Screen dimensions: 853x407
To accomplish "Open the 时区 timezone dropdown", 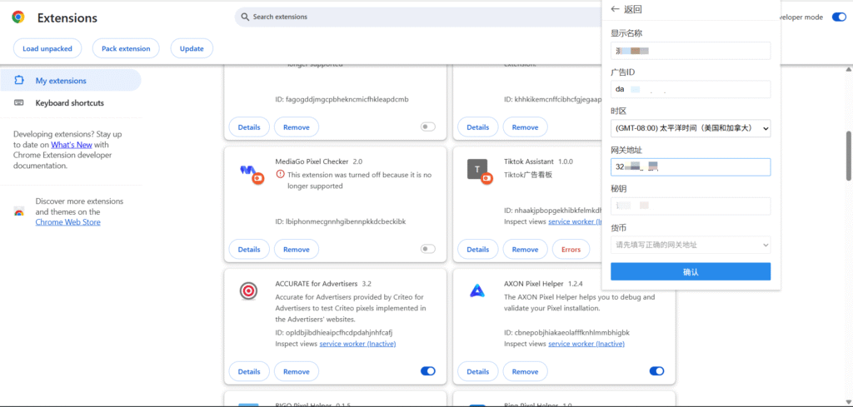I will click(x=691, y=128).
